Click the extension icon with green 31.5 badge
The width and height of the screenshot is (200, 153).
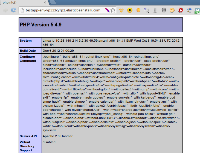tap(197, 11)
